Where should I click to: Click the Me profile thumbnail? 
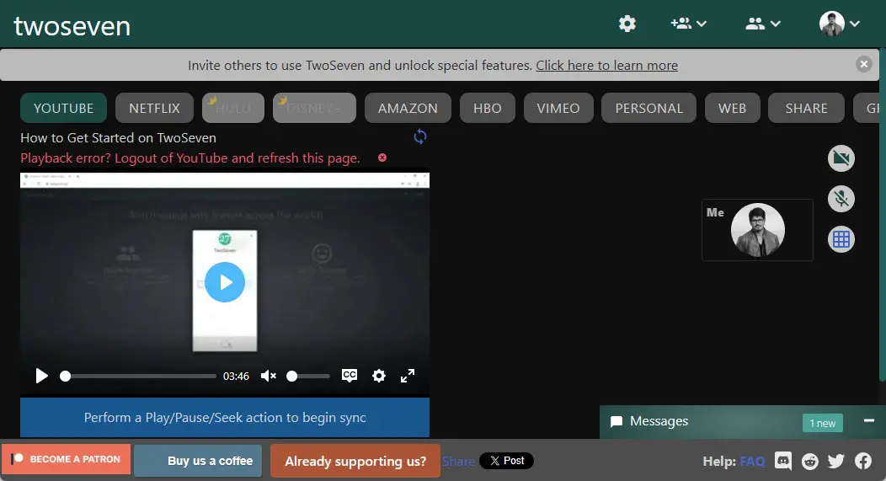757,229
